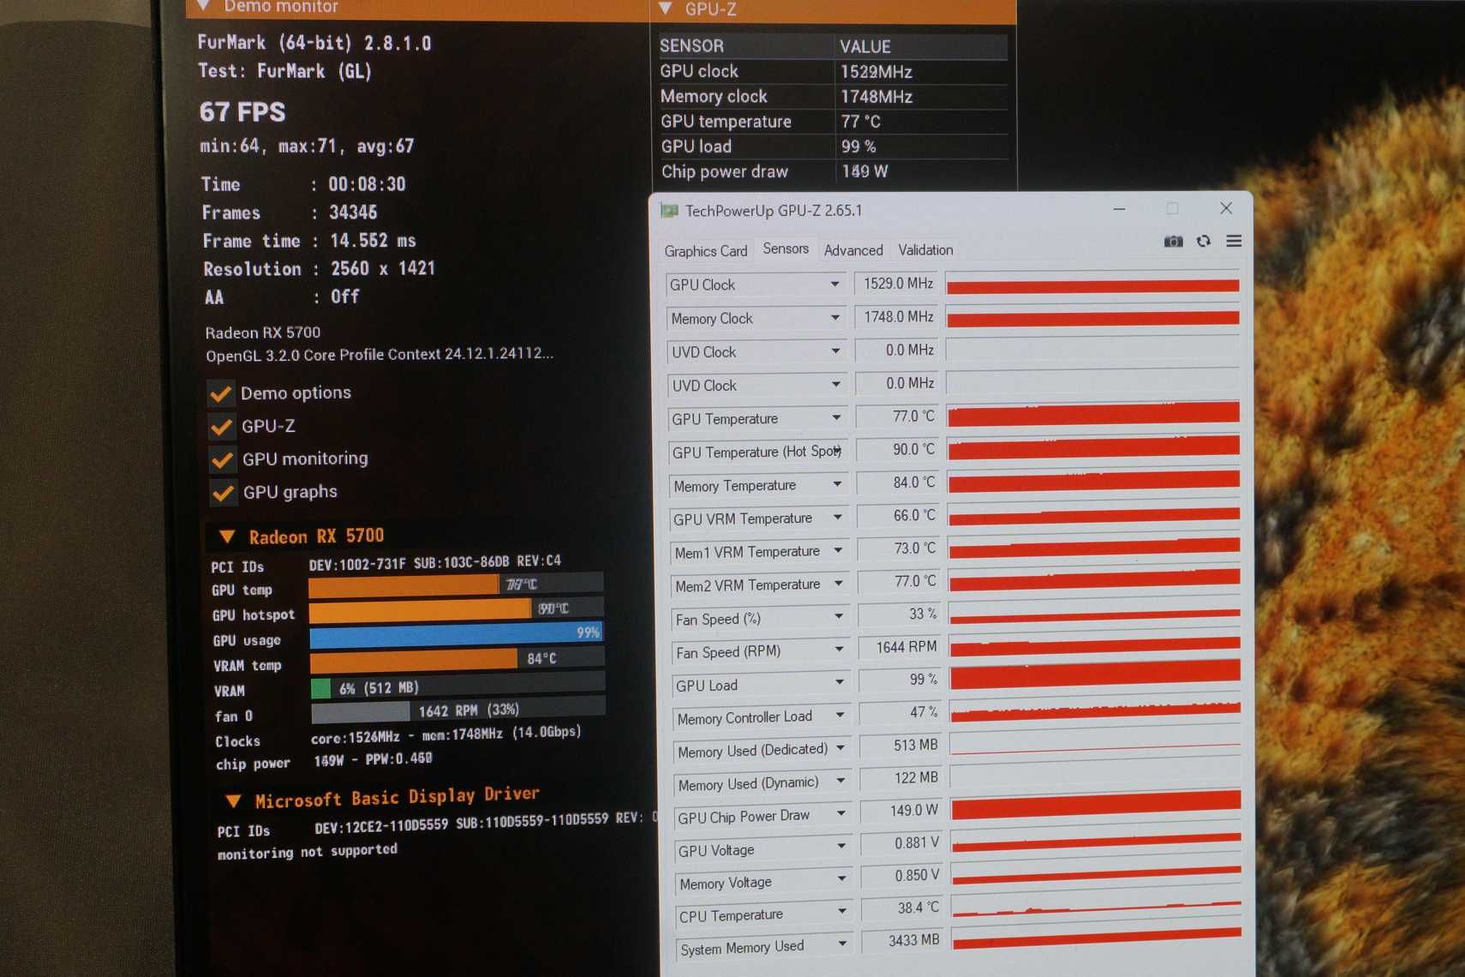Click the 67 FPS readout
Image resolution: width=1465 pixels, height=977 pixels.
pos(242,112)
